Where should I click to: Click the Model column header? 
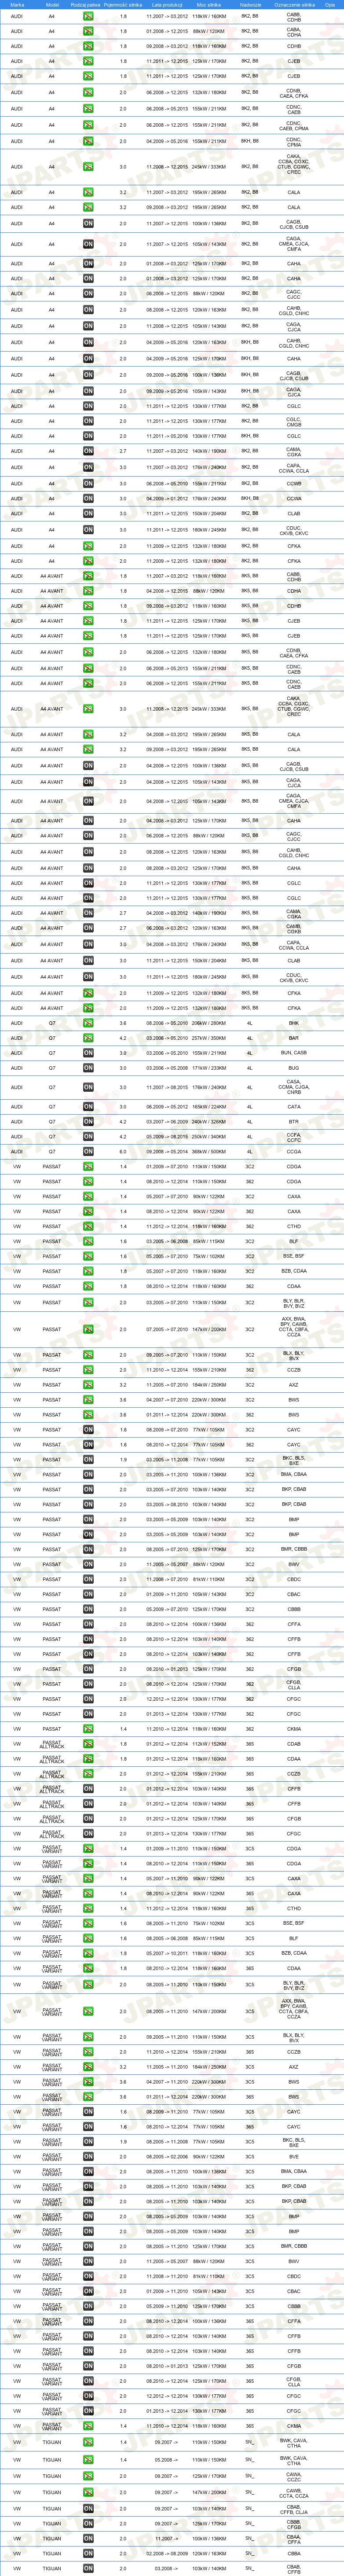(x=52, y=4)
